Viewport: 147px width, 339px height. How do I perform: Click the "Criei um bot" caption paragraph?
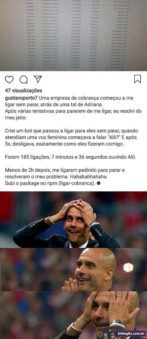(72, 138)
